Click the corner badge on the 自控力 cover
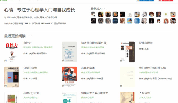 pos(5,61)
